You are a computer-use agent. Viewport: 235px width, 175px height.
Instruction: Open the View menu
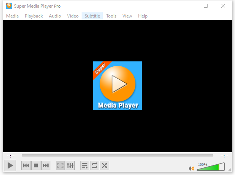pos(127,16)
